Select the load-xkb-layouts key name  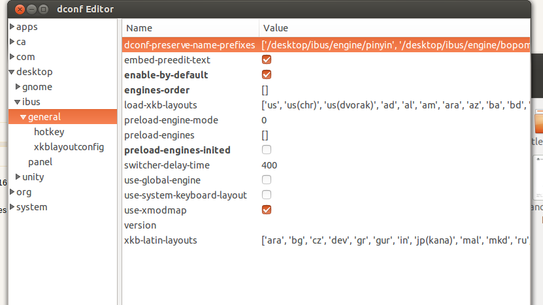tap(160, 105)
